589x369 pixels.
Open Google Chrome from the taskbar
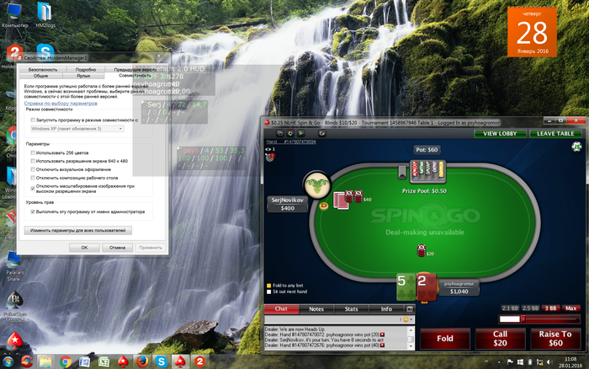point(66,362)
